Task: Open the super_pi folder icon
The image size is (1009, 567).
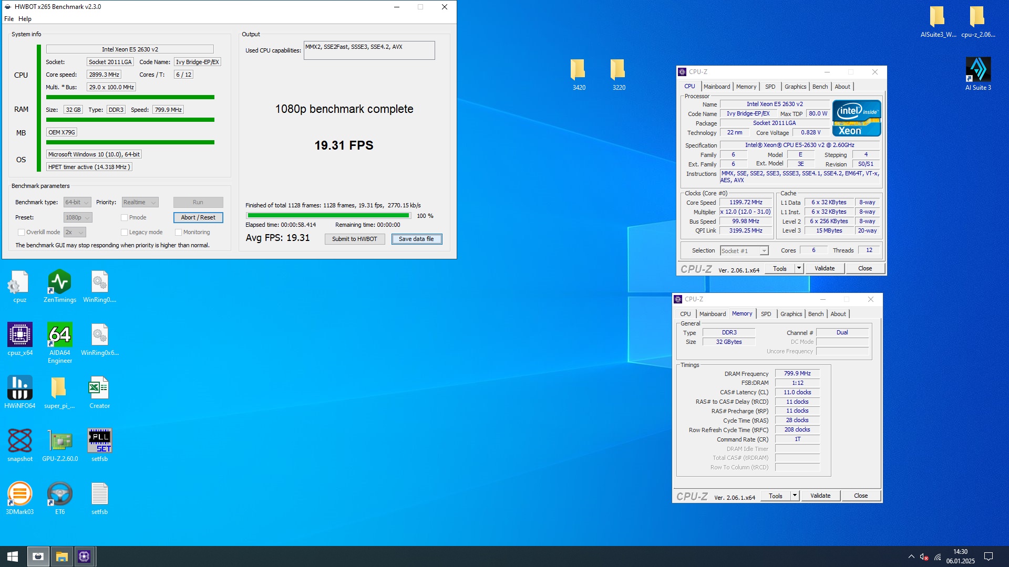Action: [x=59, y=392]
